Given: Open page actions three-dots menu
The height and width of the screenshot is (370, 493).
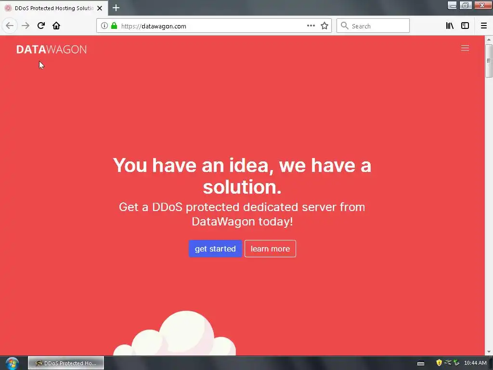Looking at the screenshot, I should [x=311, y=26].
